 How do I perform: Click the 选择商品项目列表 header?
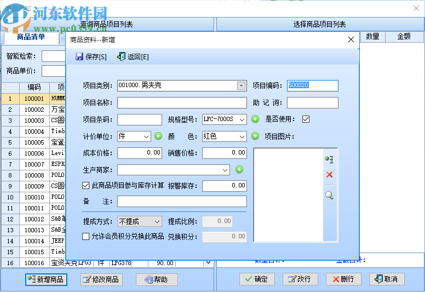click(x=319, y=25)
